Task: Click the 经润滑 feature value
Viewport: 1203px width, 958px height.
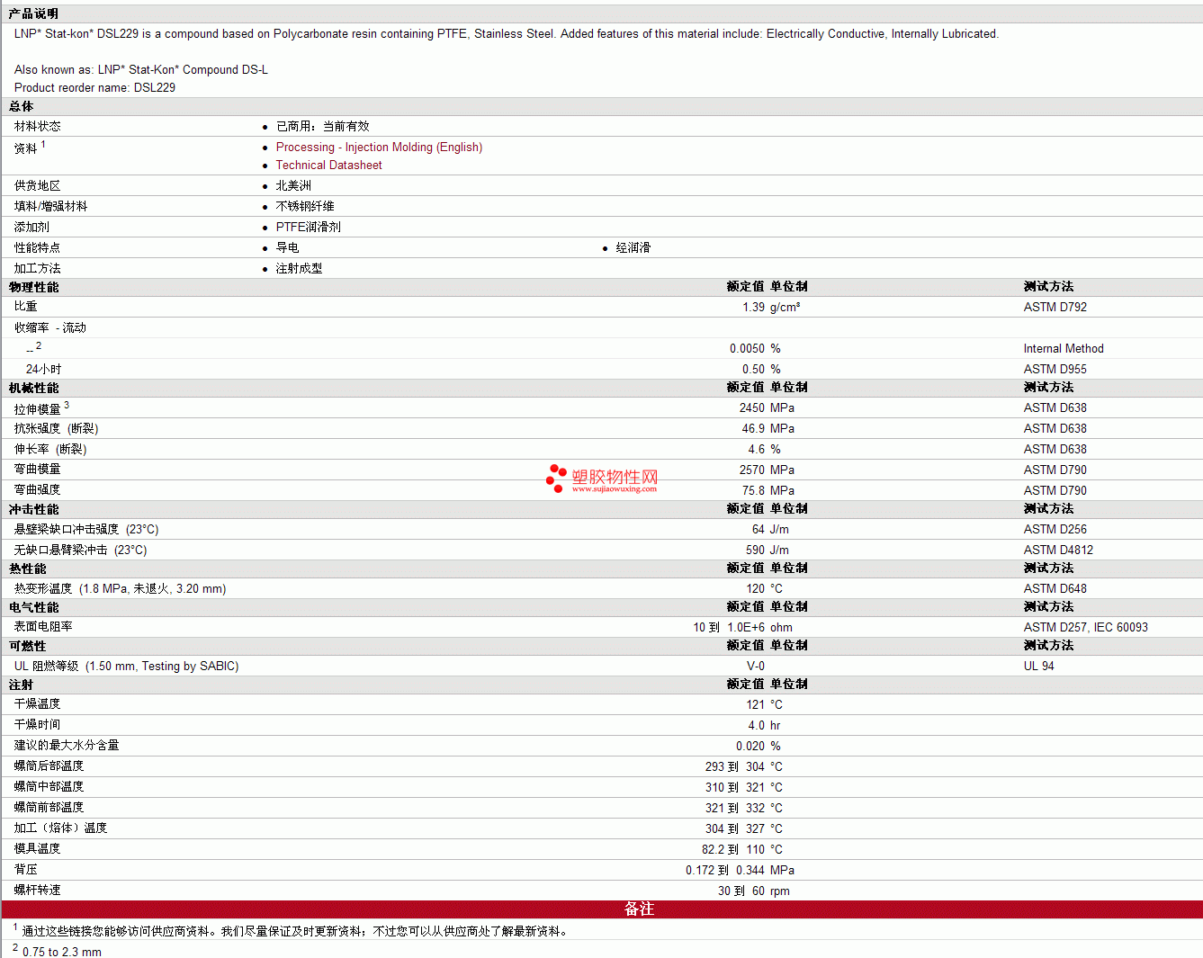Action: point(633,248)
